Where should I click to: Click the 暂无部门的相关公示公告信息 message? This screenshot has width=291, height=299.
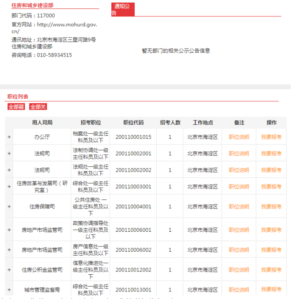pos(176,50)
